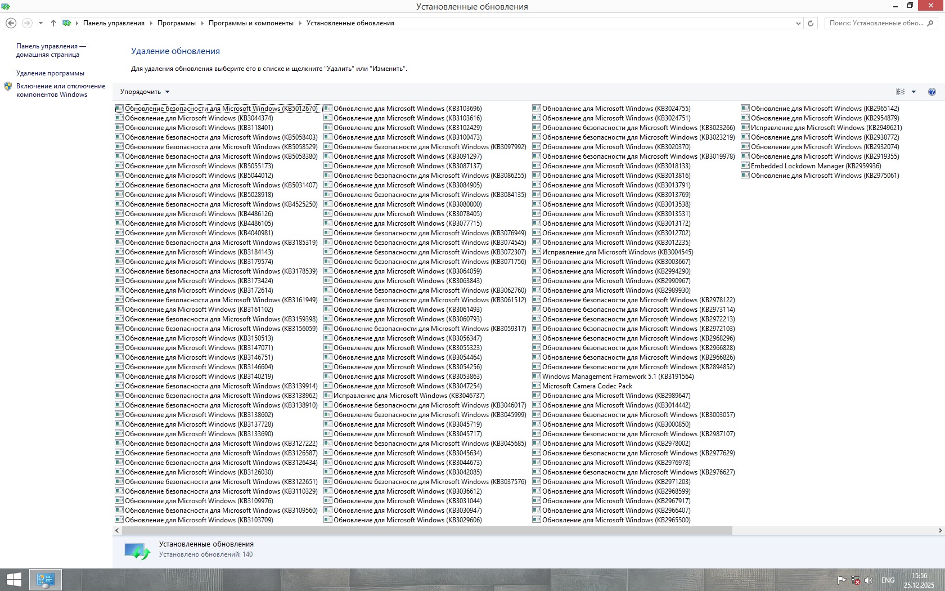Expand the Упорядочить dropdown menu
The width and height of the screenshot is (945, 591).
(x=145, y=92)
